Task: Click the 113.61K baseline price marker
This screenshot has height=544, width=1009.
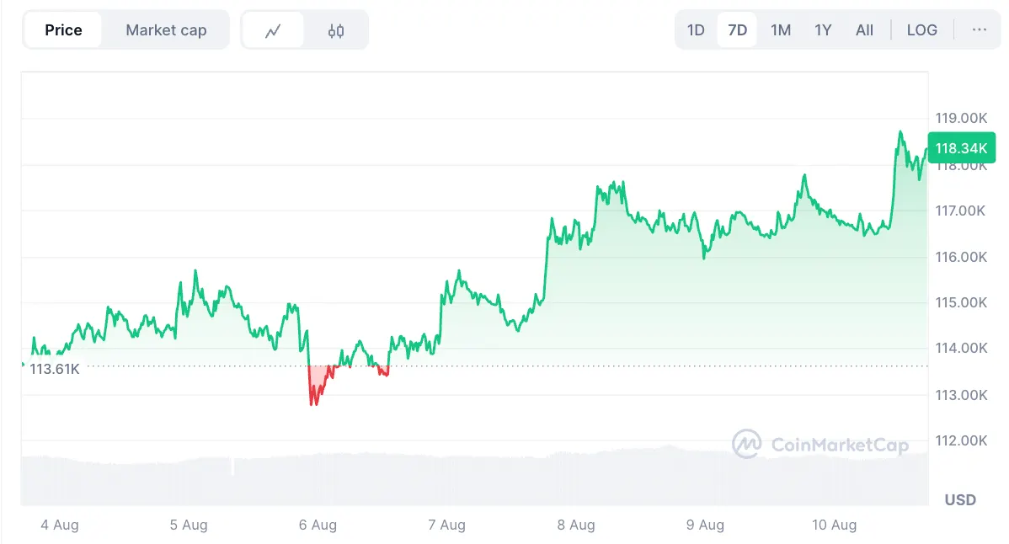Action: tap(53, 368)
